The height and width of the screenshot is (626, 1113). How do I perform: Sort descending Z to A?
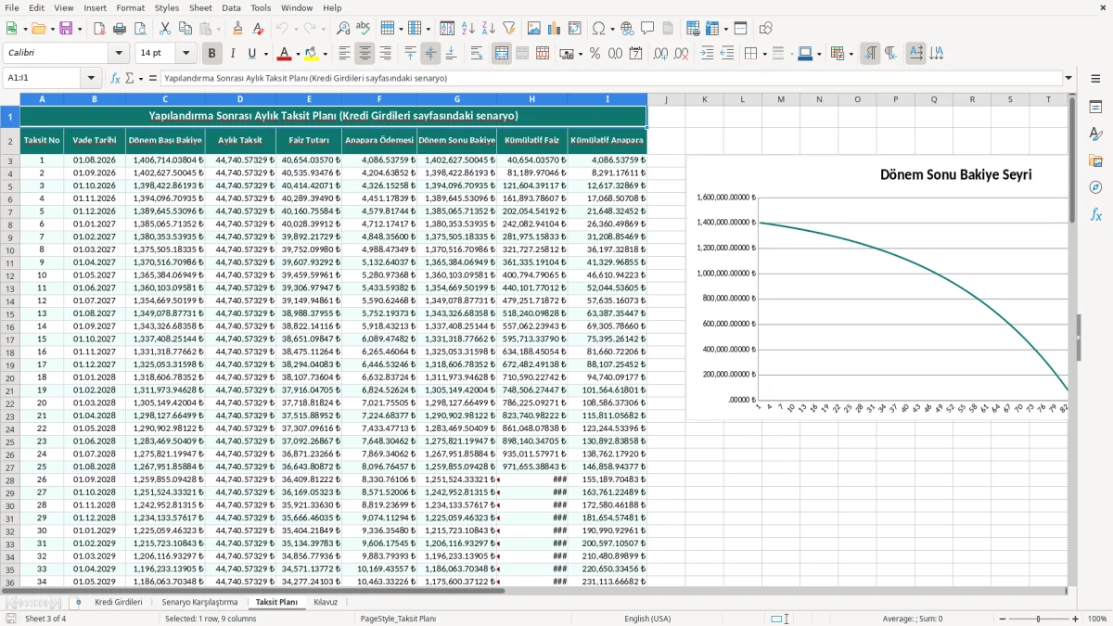point(488,29)
